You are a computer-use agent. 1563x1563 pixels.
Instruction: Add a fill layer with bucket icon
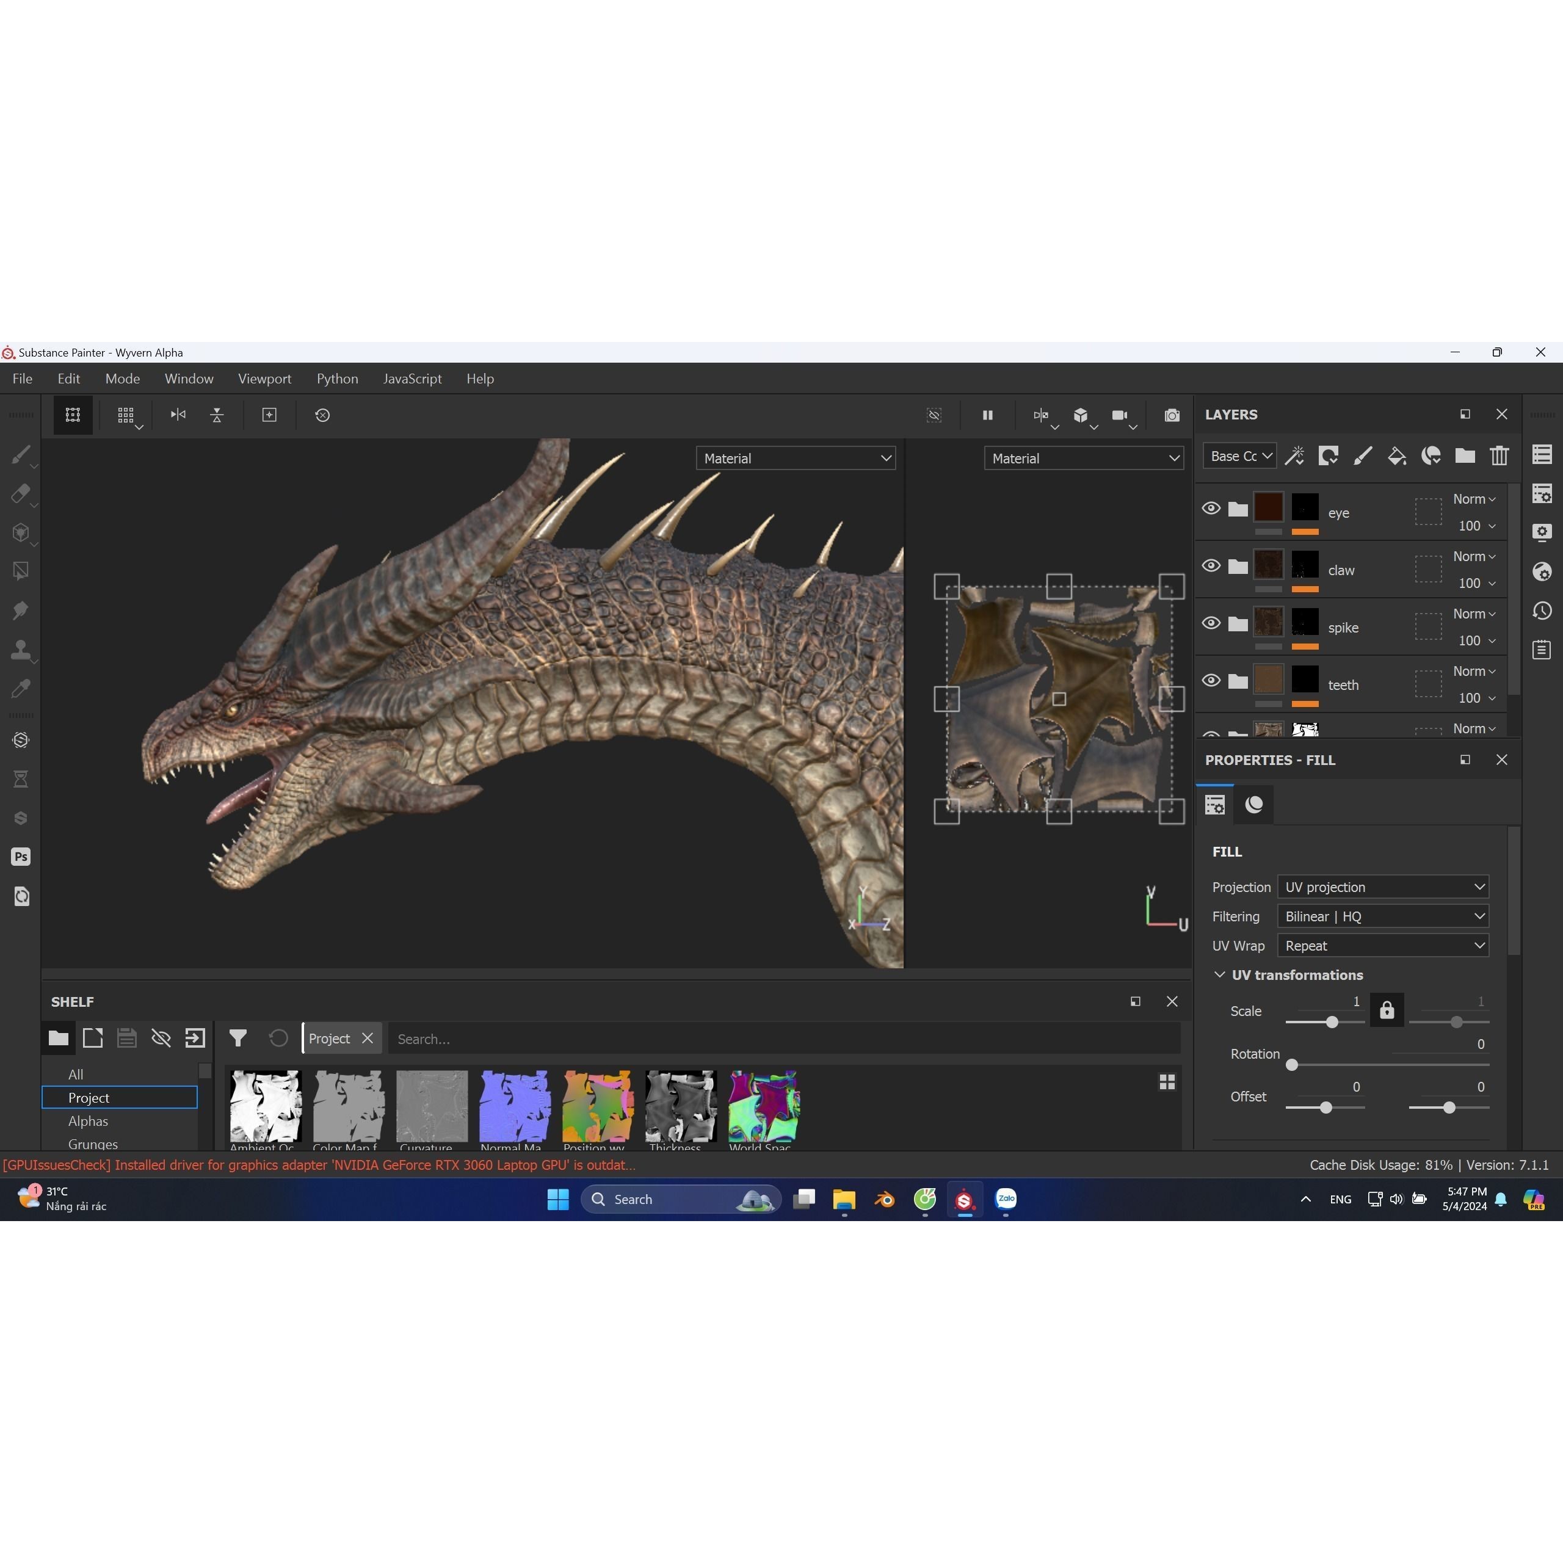click(1397, 455)
